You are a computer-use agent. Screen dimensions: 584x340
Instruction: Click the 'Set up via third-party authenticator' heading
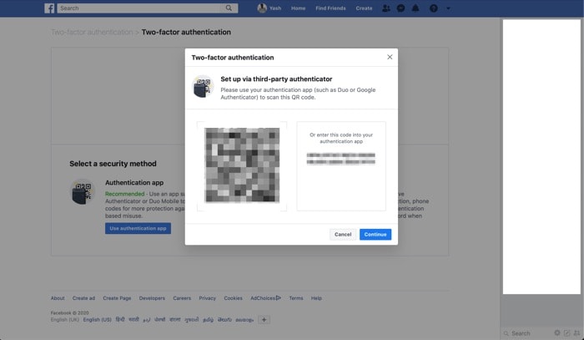(x=276, y=79)
